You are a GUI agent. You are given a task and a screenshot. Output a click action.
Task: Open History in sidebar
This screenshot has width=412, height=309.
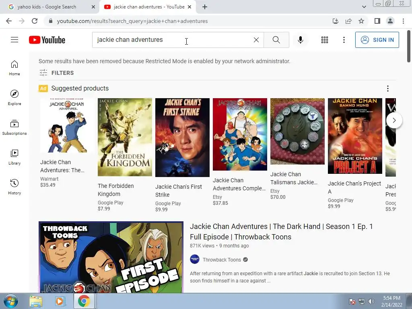click(x=14, y=187)
